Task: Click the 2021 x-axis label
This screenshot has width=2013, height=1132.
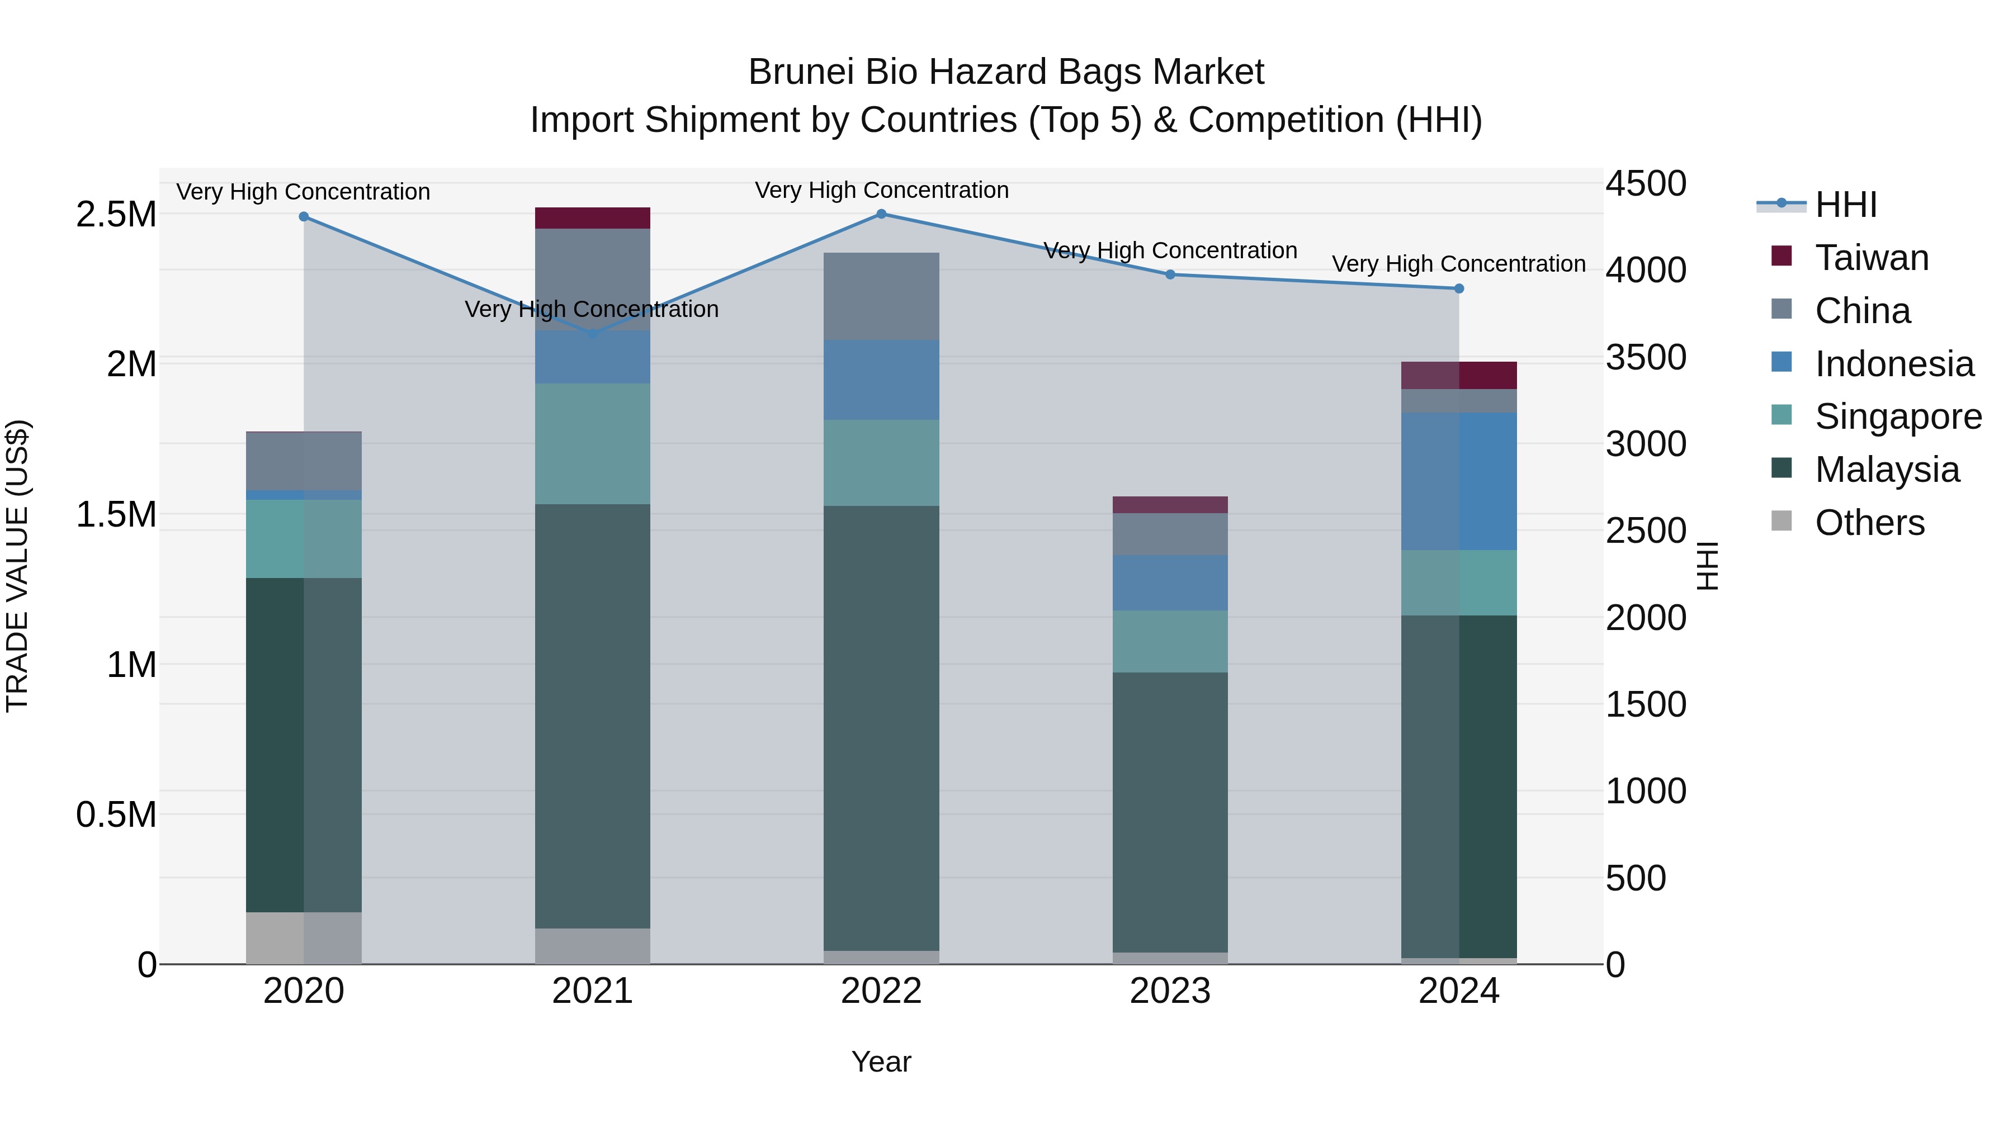Action: tap(592, 991)
